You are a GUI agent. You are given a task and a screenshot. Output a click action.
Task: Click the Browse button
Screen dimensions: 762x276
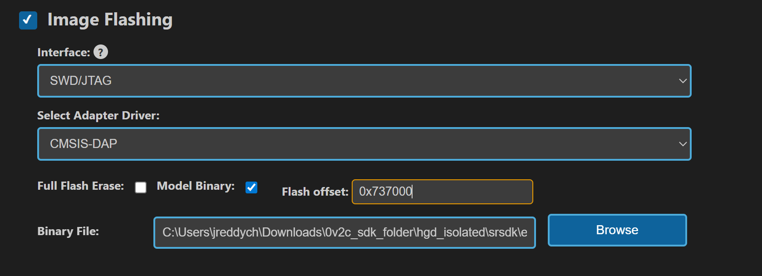click(617, 230)
